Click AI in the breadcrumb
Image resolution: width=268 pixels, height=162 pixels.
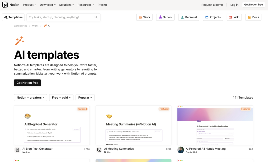coord(49,26)
